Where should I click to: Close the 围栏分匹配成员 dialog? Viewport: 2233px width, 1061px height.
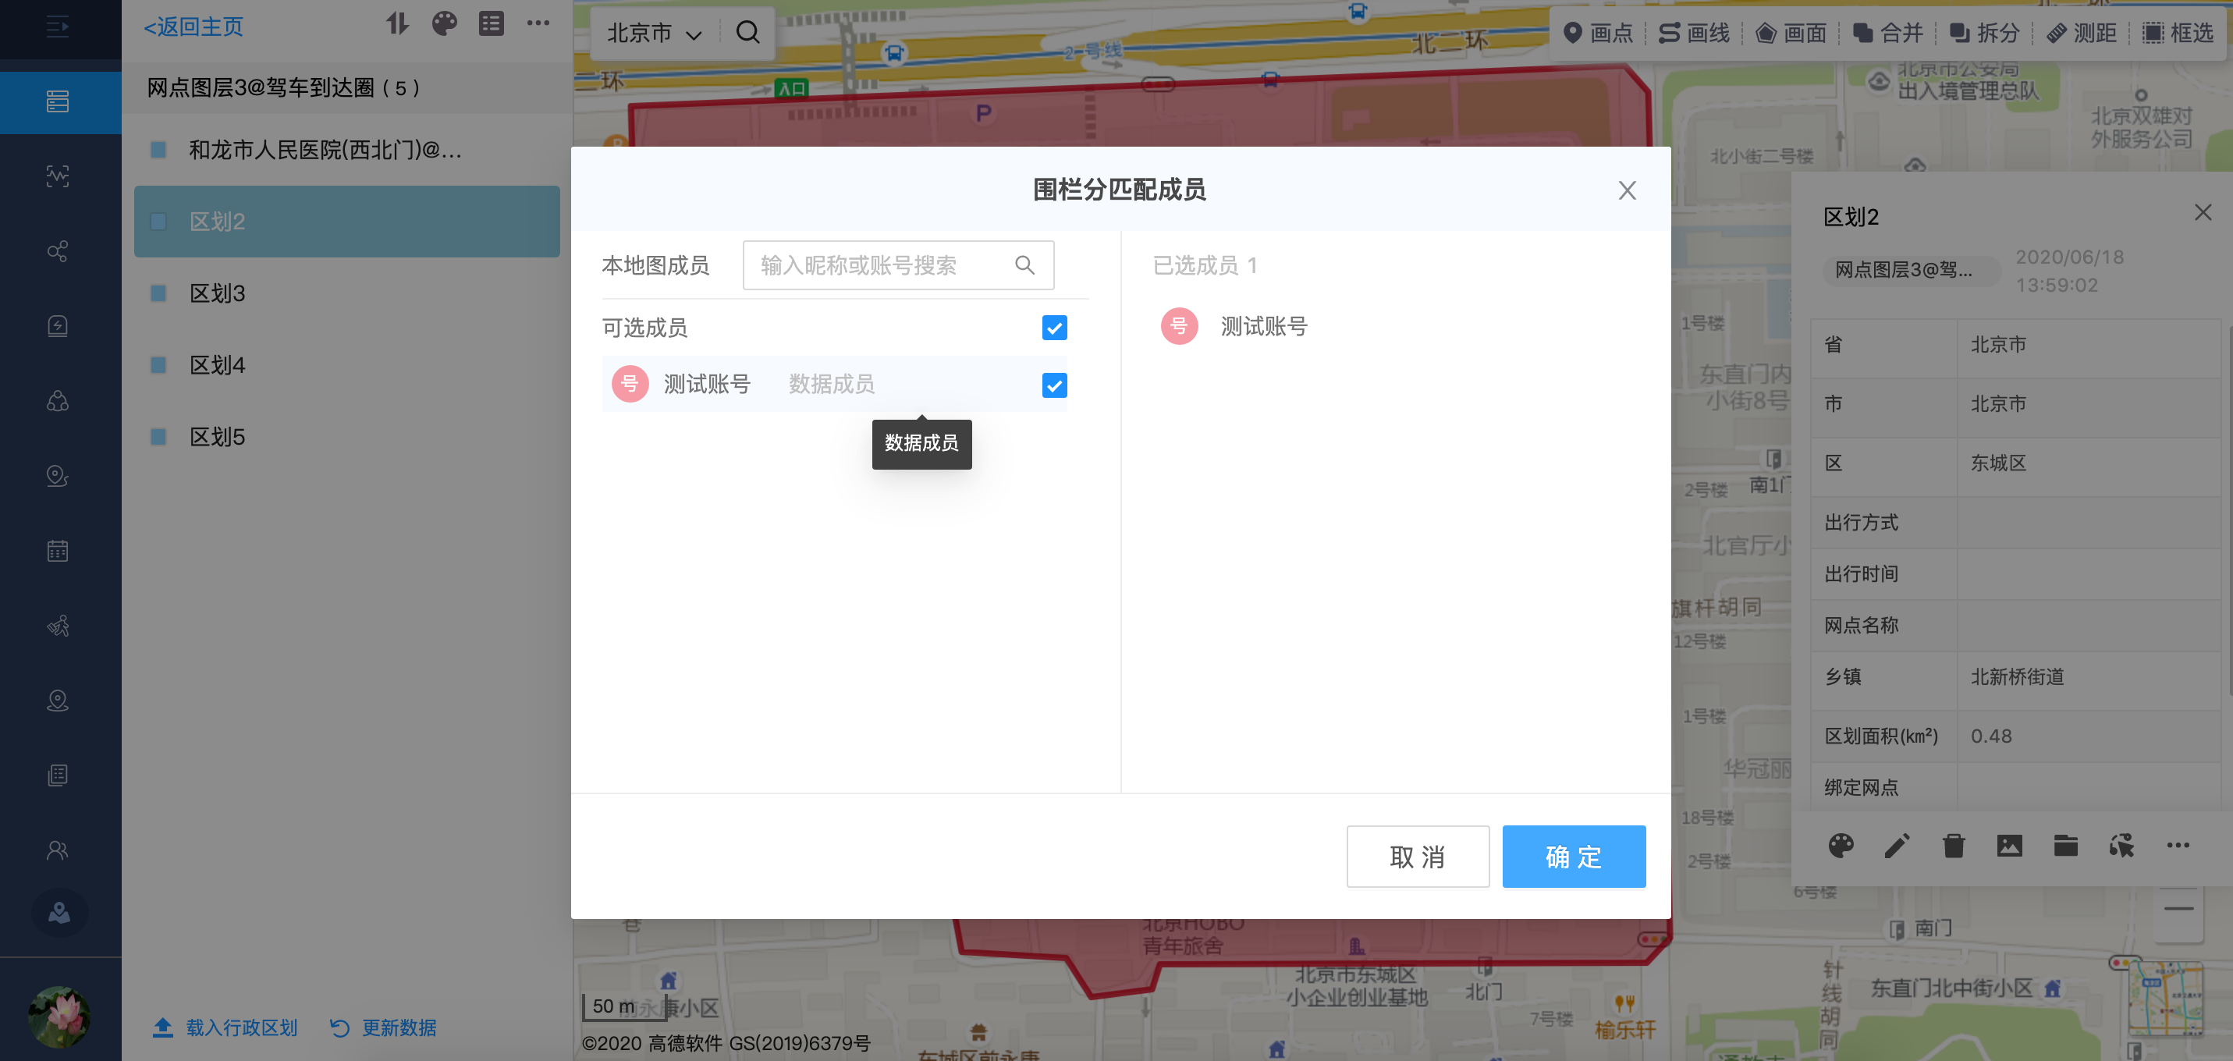click(1627, 190)
